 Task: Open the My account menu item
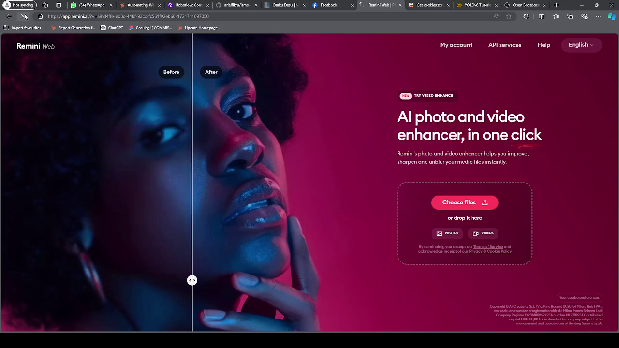point(456,45)
